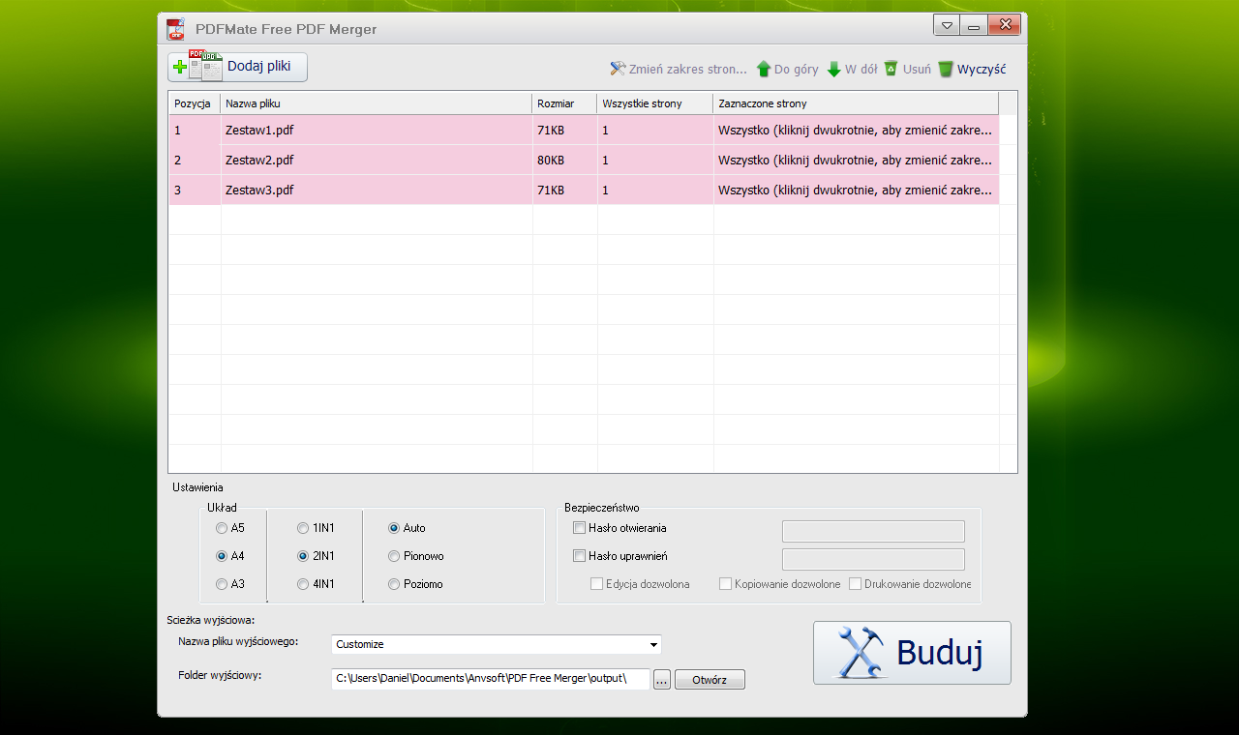Click Zmień zakres stron tools icon
Viewport: 1239px width, 735px height.
(619, 69)
